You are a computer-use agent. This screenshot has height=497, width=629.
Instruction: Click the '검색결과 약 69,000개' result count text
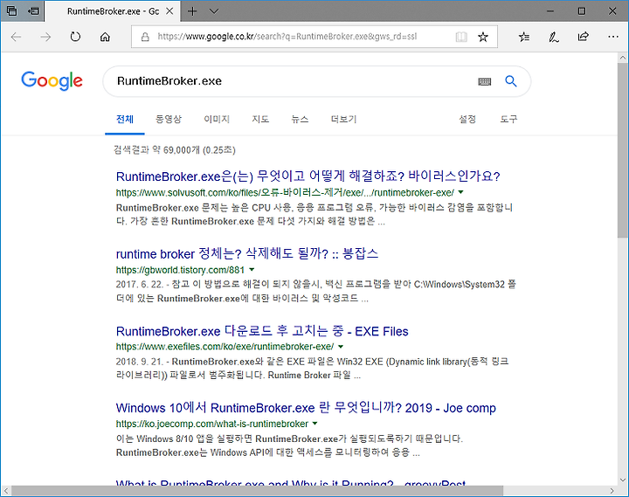pos(157,150)
